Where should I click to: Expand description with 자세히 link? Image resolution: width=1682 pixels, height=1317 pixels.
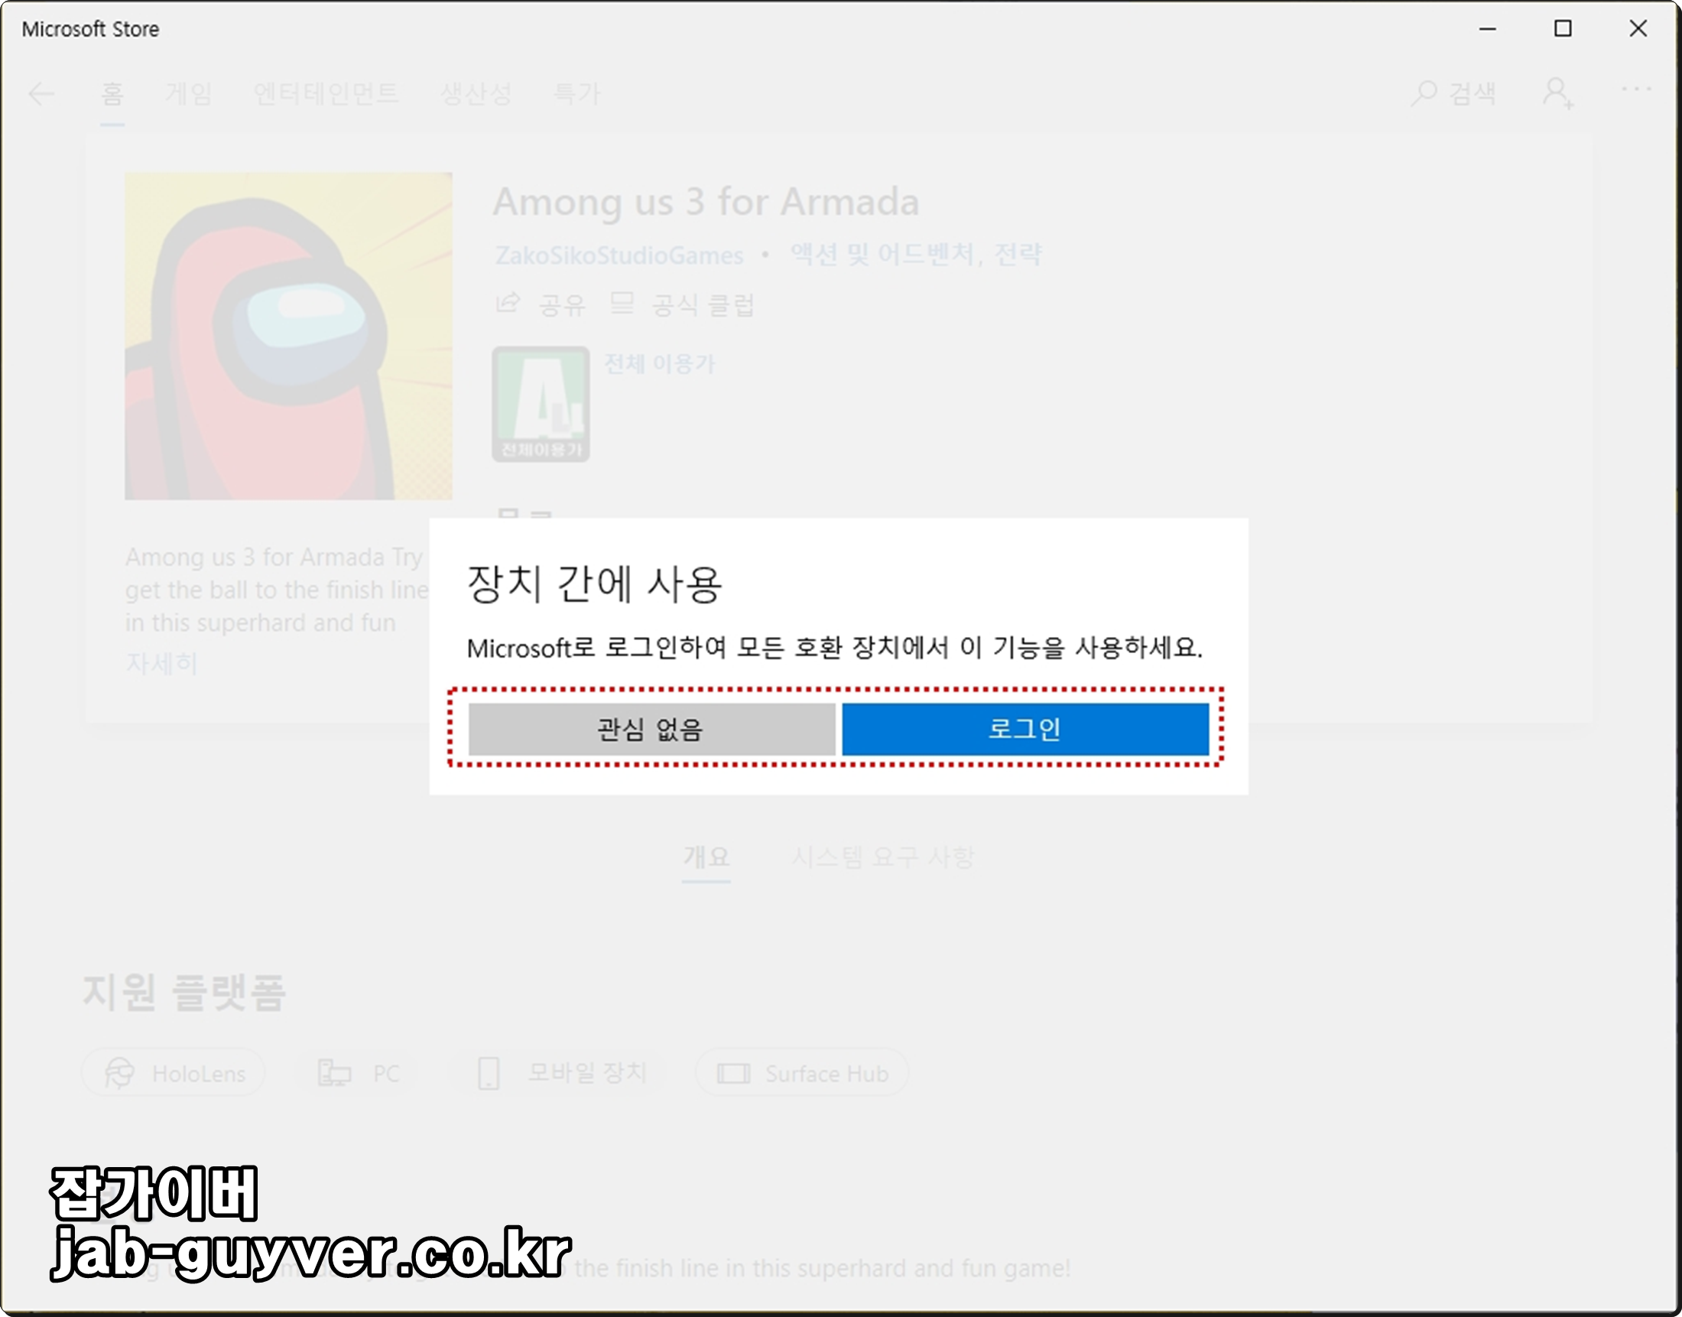pos(162,663)
